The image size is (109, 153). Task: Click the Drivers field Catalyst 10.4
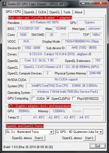[60, 54]
